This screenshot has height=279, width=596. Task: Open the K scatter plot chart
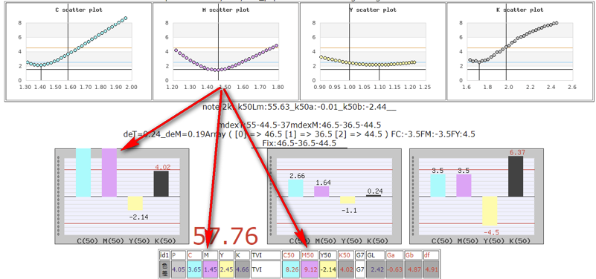519,51
